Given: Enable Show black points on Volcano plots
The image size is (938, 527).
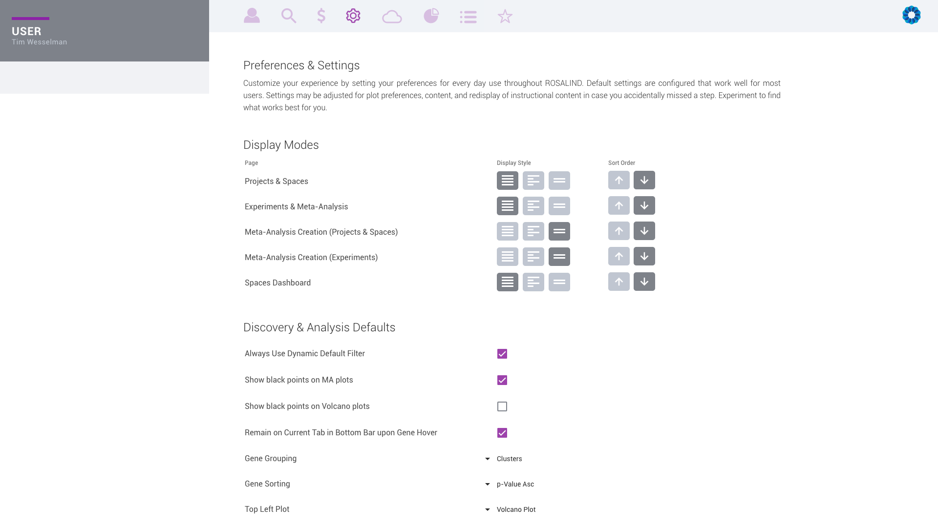Looking at the screenshot, I should (502, 406).
